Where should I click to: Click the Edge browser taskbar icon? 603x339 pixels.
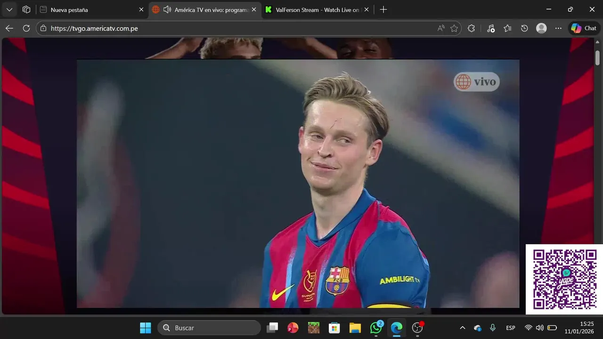coord(397,328)
